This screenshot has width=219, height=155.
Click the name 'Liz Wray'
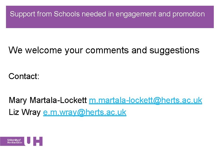(24, 112)
